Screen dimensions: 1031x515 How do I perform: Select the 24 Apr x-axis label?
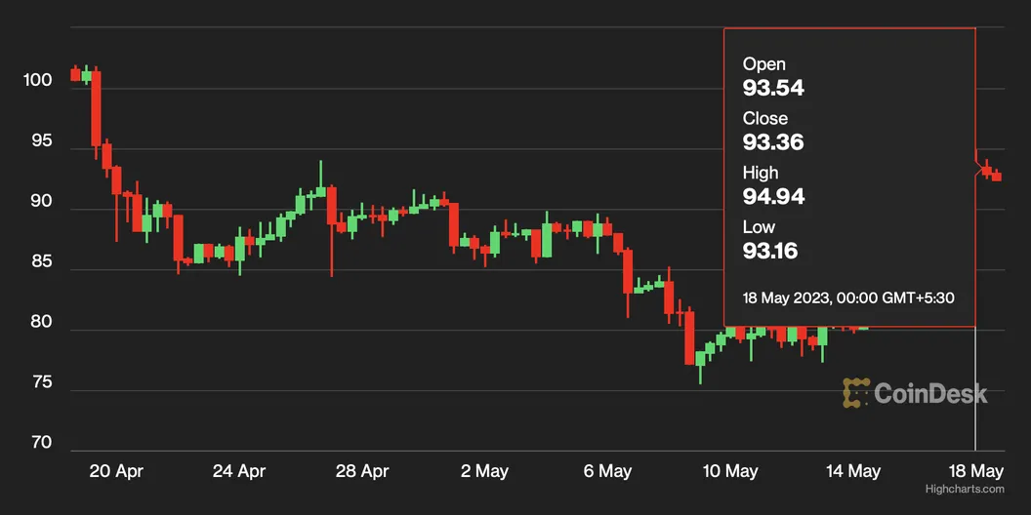pyautogui.click(x=239, y=471)
